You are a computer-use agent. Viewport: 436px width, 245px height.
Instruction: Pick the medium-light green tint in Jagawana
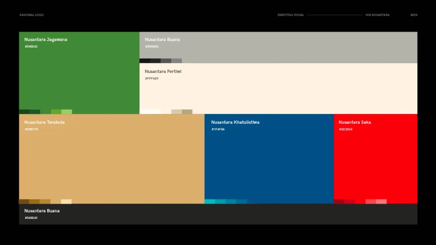56,112
